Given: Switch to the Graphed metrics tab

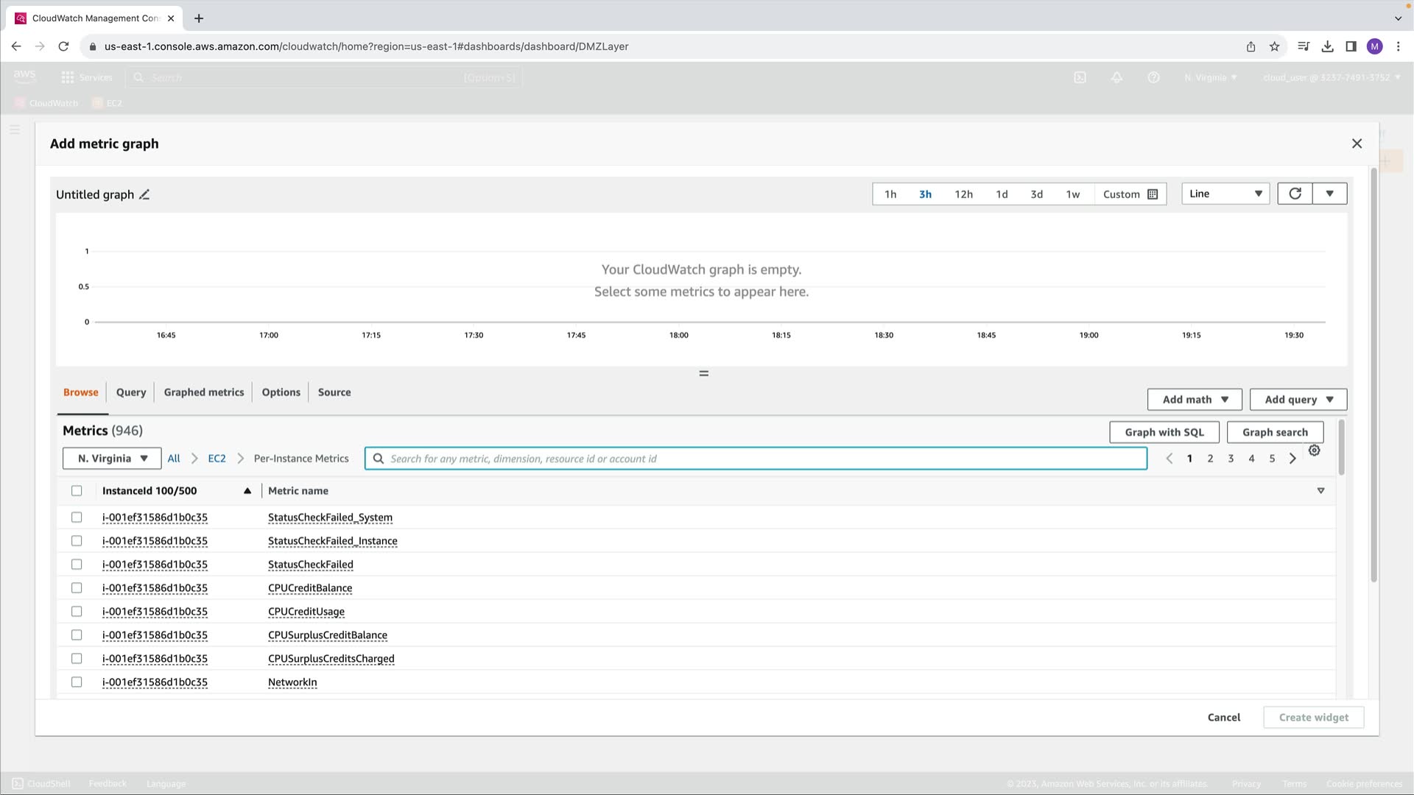Looking at the screenshot, I should point(204,392).
